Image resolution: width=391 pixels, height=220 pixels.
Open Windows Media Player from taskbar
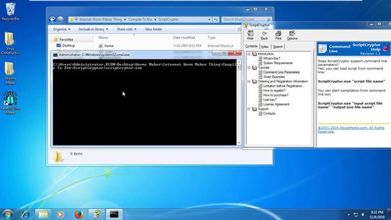pos(60,215)
